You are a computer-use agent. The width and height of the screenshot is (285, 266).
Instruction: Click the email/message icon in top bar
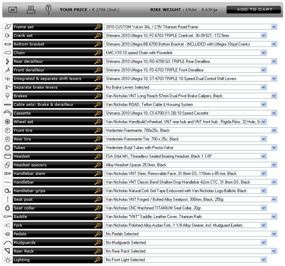(x=13, y=10)
